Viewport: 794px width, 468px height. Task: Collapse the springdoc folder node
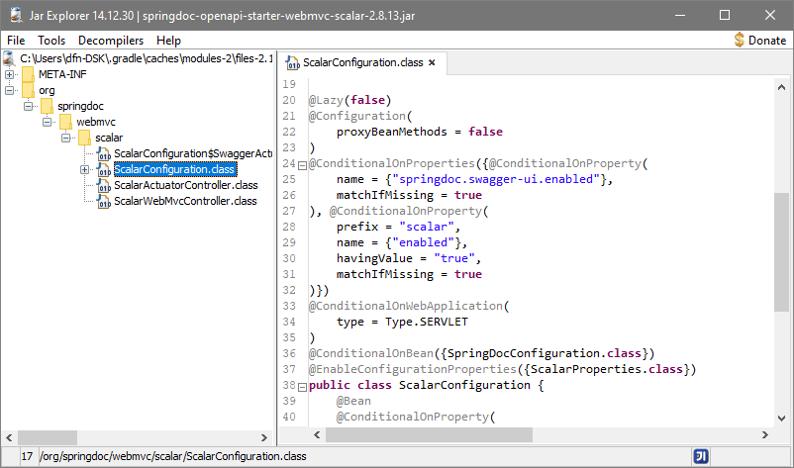[x=29, y=106]
